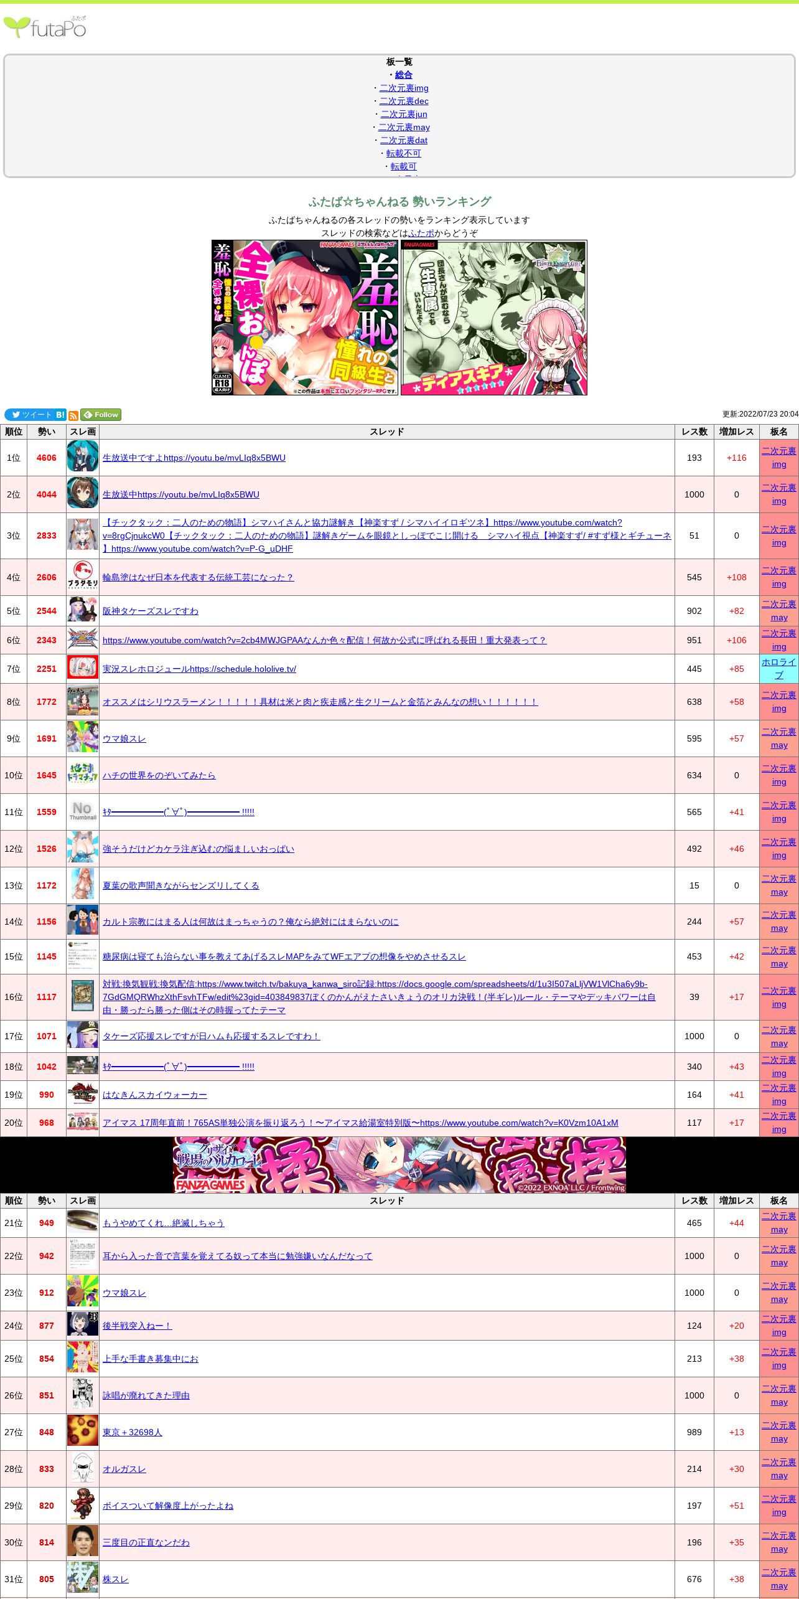Screen dimensions: 799x1599
Task: Open 夏葉の歌声聞きながら thread
Action: click(x=181, y=885)
